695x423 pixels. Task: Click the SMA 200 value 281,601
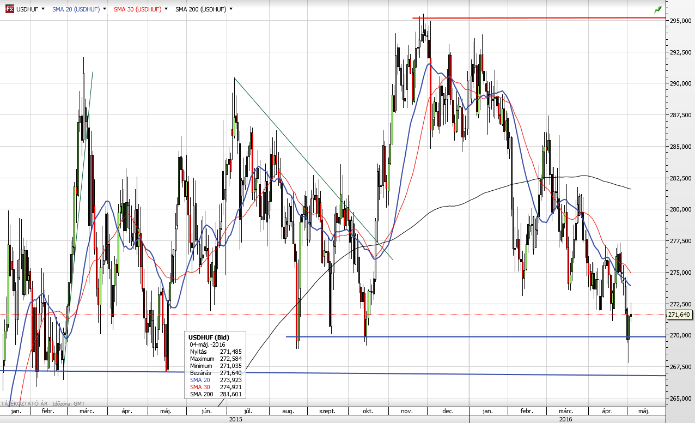coord(232,394)
